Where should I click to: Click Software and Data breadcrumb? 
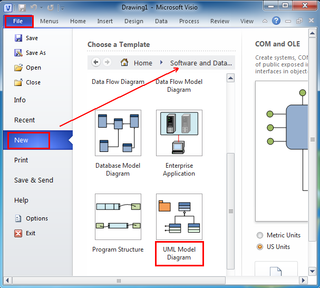(201, 63)
